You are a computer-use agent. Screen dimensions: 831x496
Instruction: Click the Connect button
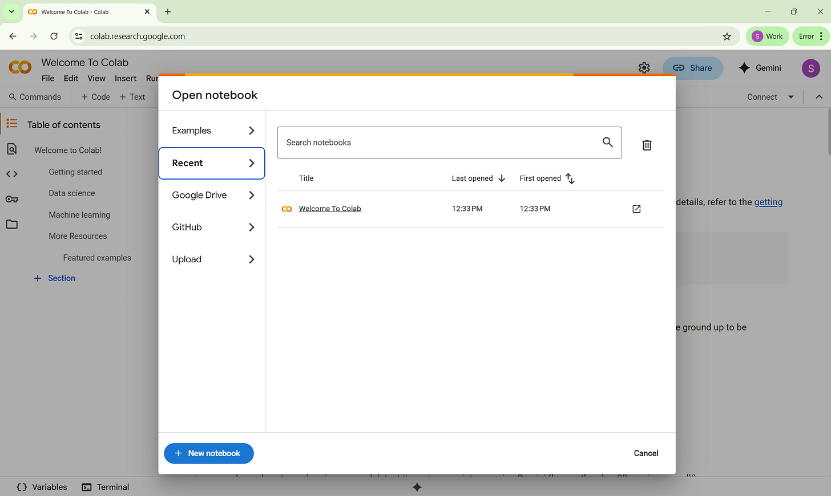(762, 97)
